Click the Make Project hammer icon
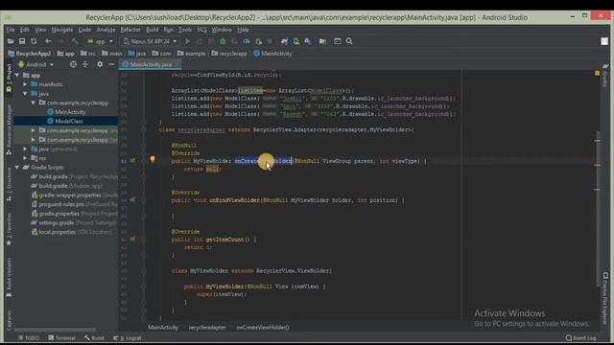The image size is (614, 345). click(x=75, y=41)
